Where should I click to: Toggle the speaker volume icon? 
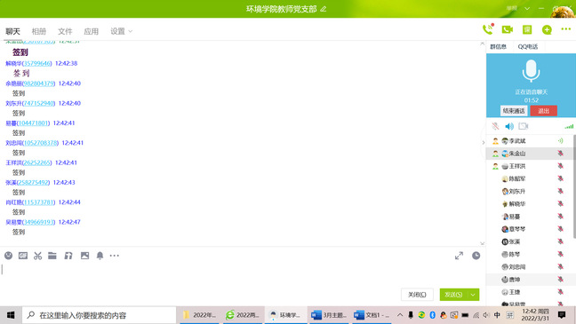click(x=509, y=126)
